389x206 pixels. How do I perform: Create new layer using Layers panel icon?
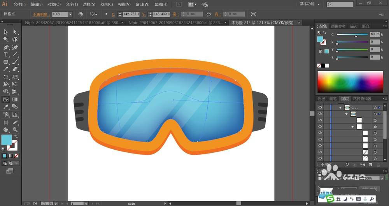[371, 165]
